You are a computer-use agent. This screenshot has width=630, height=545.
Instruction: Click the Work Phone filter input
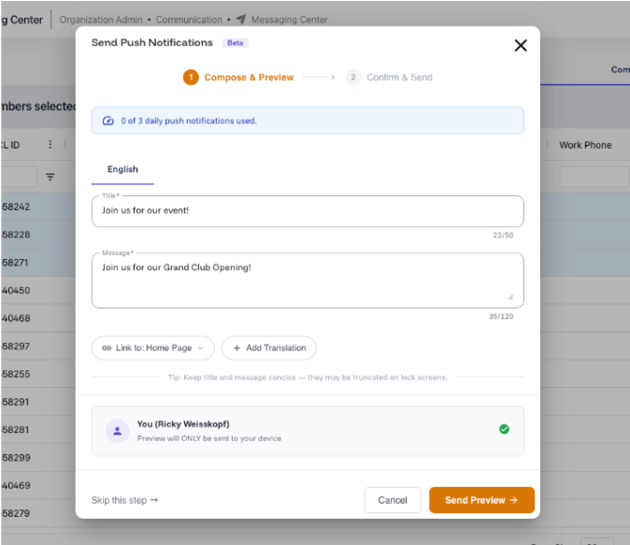click(594, 178)
